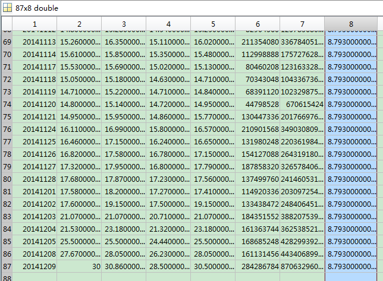Select row header 75
383x281 pixels.
click(7, 116)
